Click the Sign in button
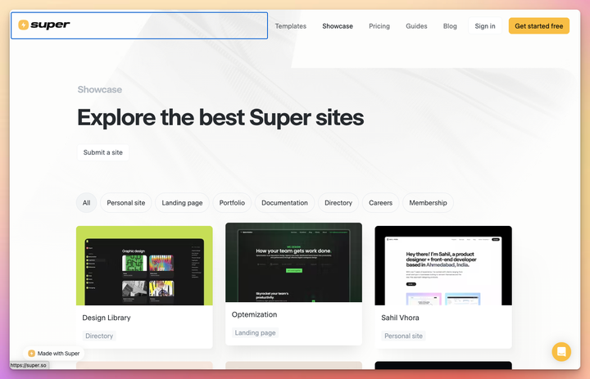590x379 pixels. (x=485, y=26)
